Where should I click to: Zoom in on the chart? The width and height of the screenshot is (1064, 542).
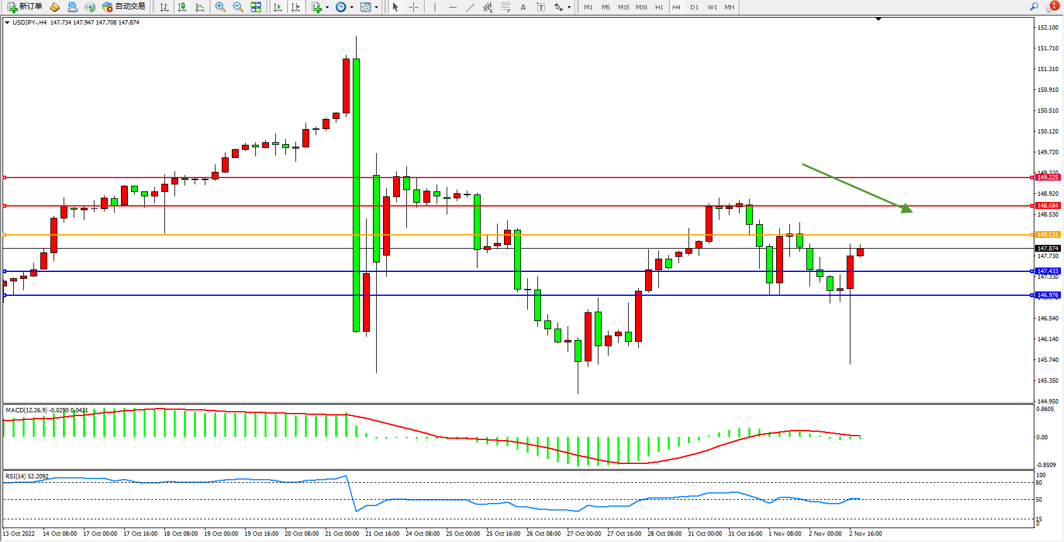click(220, 7)
